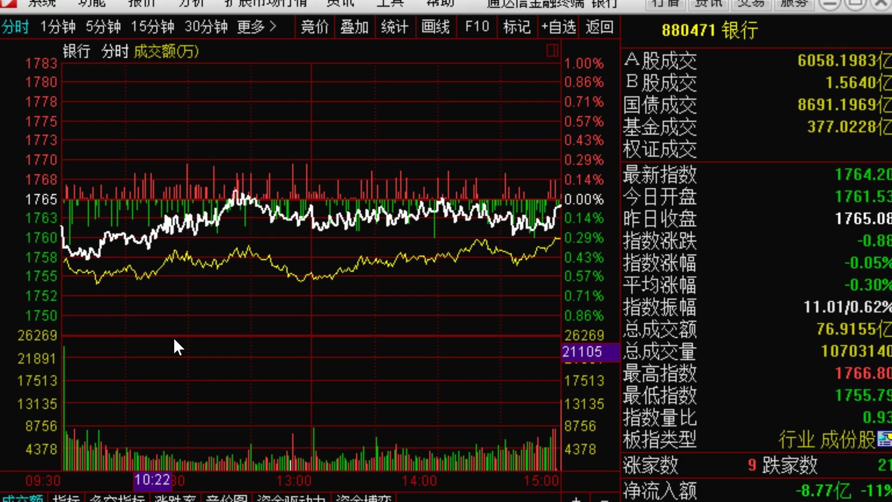
Task: Open the 统计 statistics button
Action: tap(395, 27)
